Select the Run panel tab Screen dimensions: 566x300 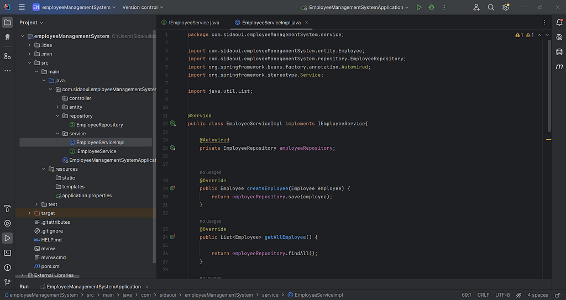(x=24, y=287)
